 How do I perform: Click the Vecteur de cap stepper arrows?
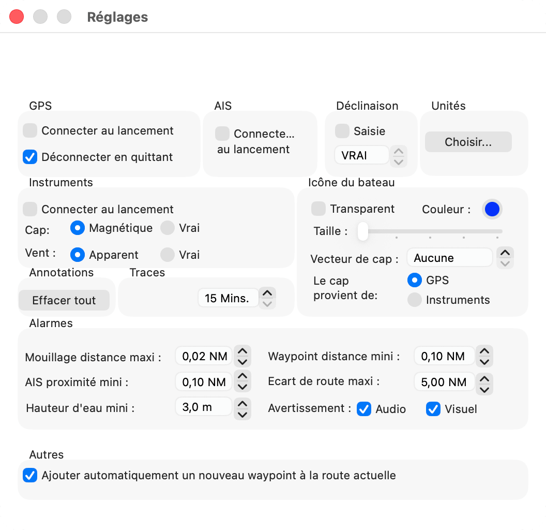coord(505,258)
